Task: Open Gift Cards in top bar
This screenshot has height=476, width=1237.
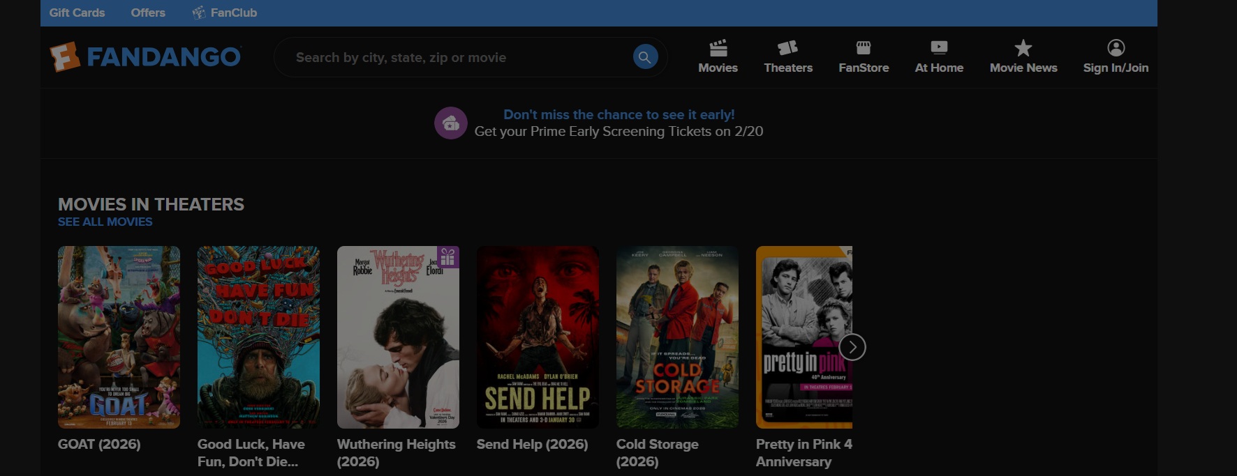Action: click(77, 13)
